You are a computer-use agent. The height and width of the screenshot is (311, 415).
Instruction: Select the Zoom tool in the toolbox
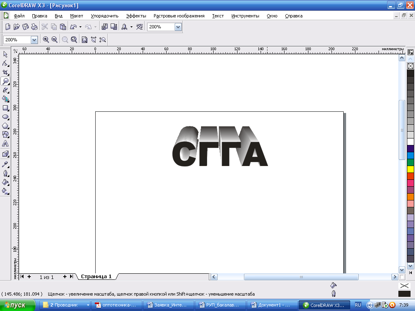click(x=5, y=81)
